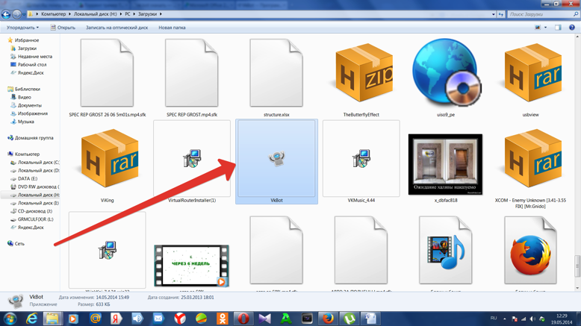
Task: Click the Новая папка button
Action: [x=172, y=28]
